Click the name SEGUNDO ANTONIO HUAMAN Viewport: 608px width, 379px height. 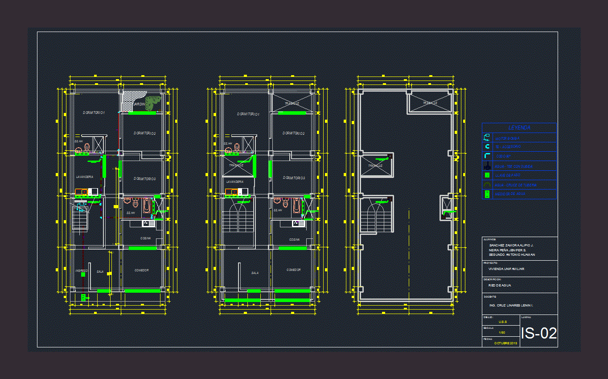tap(512, 255)
